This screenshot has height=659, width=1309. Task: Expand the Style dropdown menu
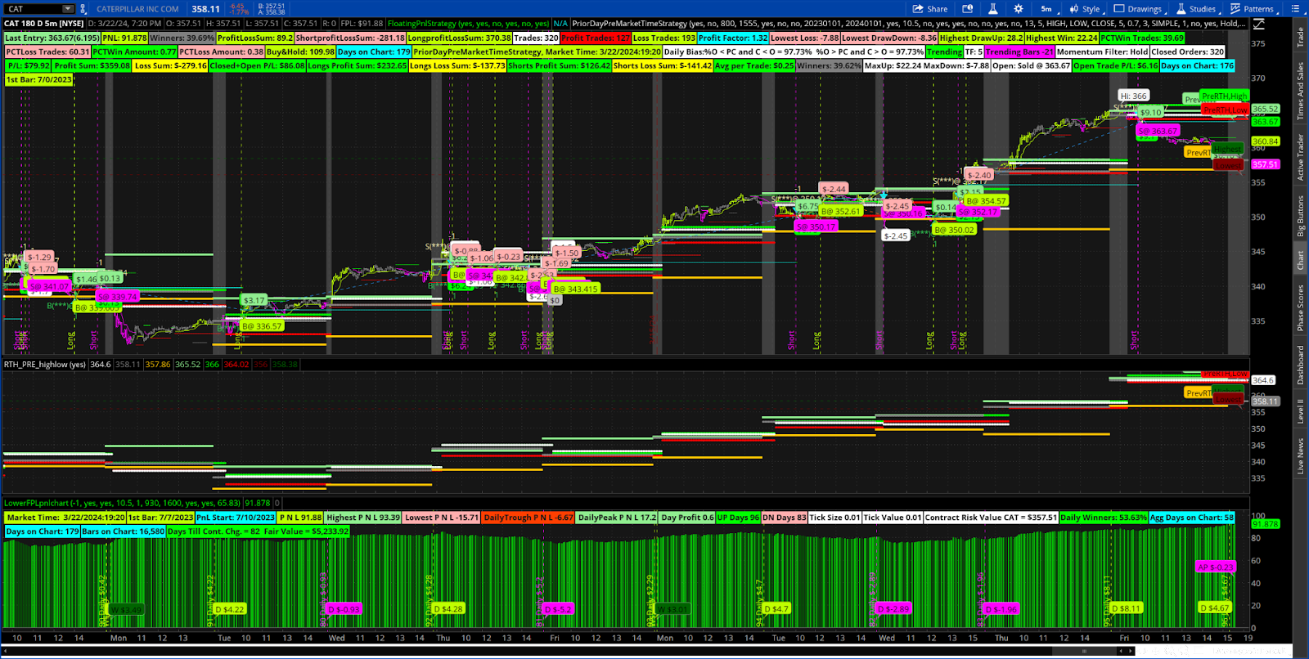tap(1085, 9)
